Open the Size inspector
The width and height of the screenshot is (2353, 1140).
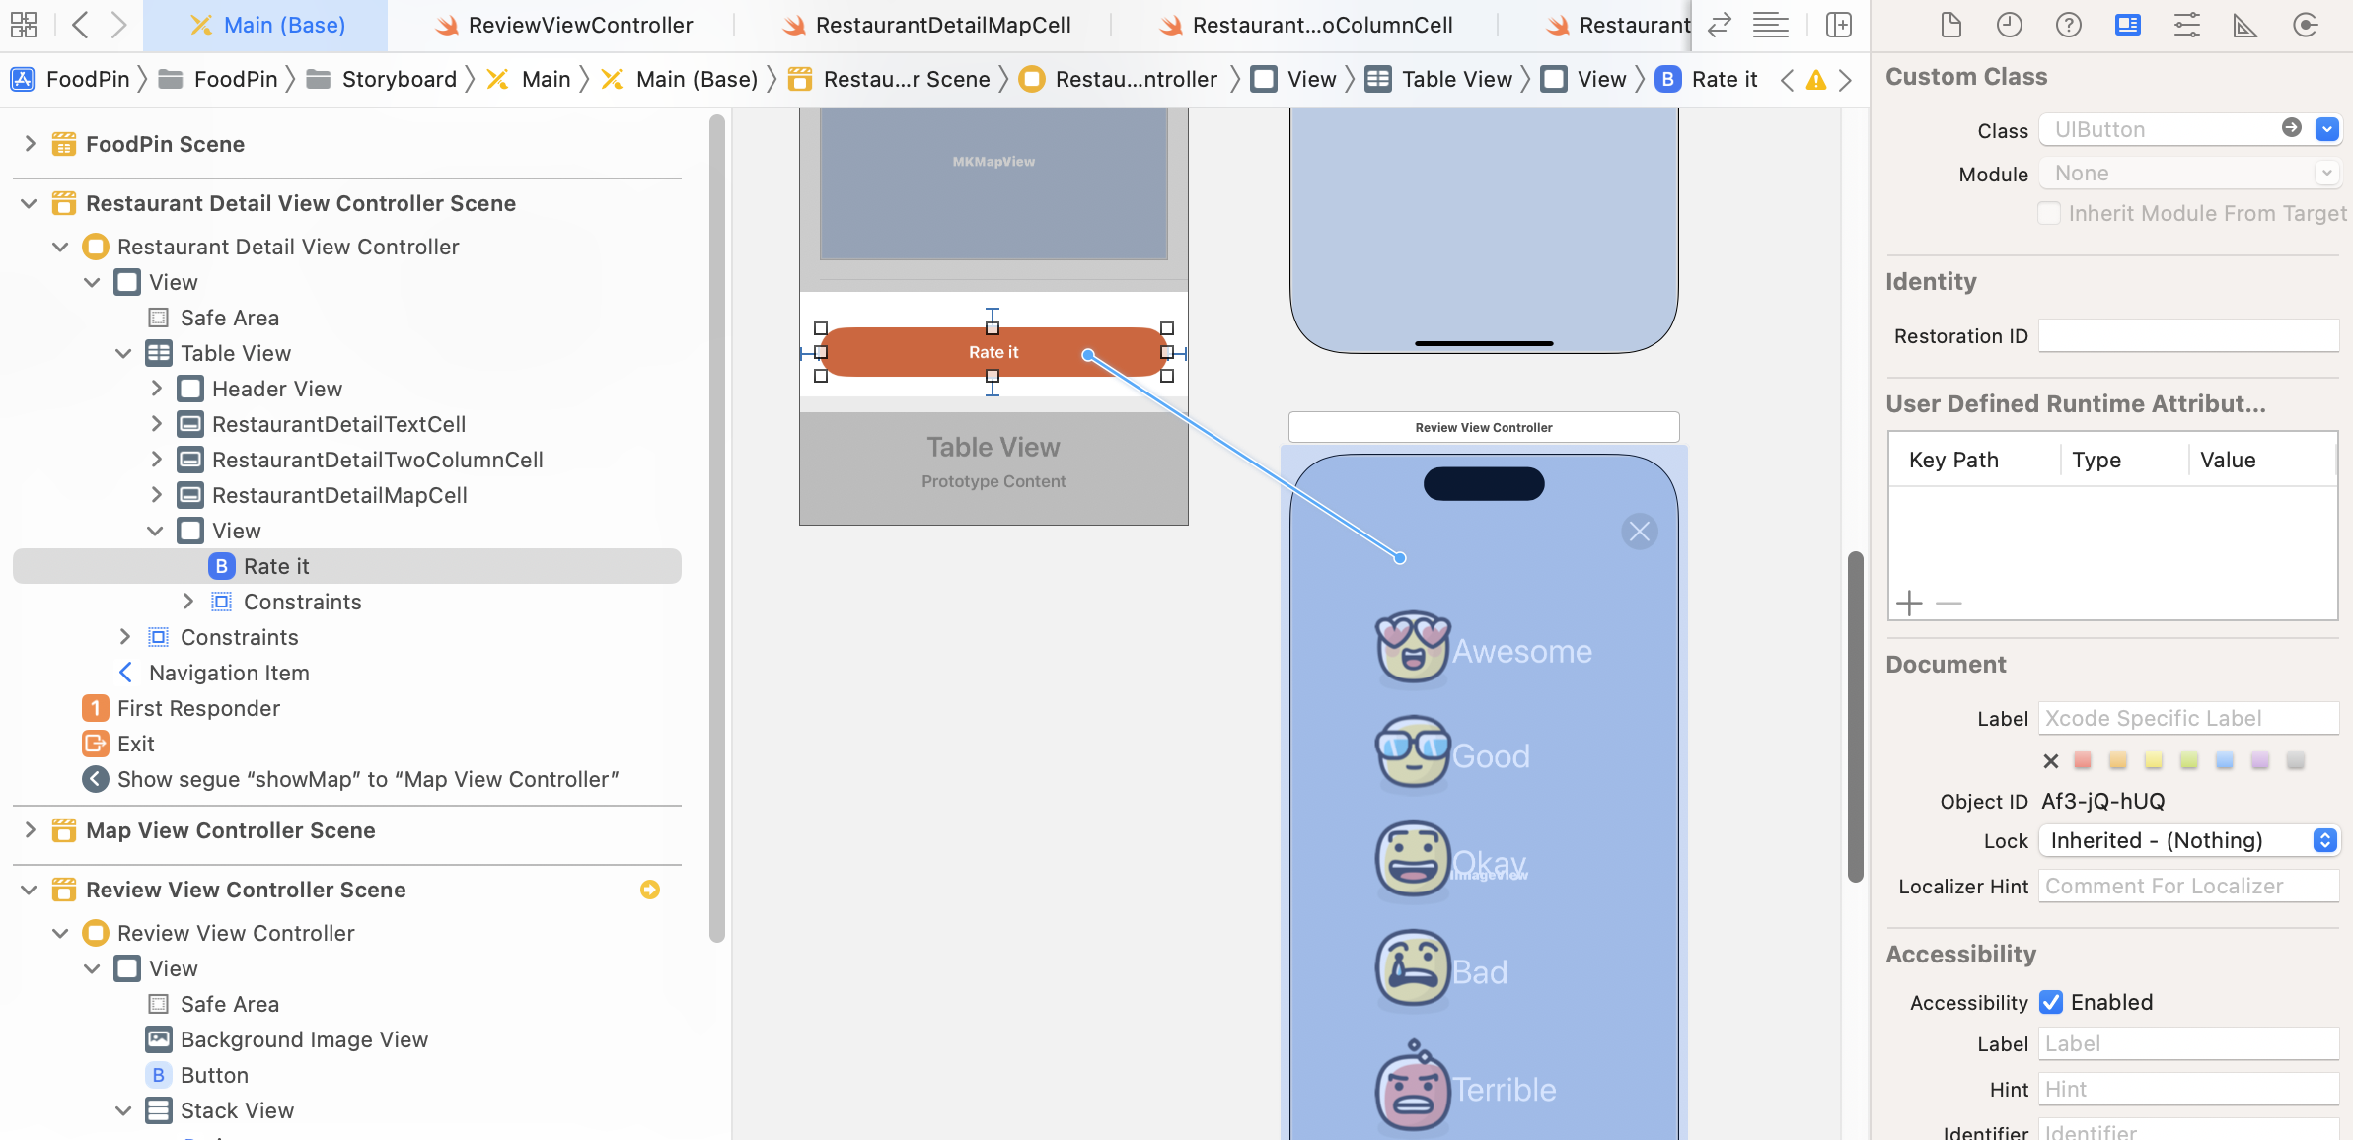(2245, 25)
